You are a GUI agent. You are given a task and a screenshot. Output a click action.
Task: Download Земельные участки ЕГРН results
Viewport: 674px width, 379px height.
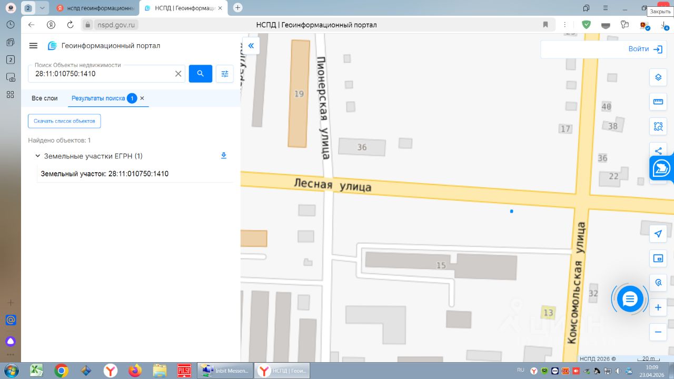coord(224,156)
